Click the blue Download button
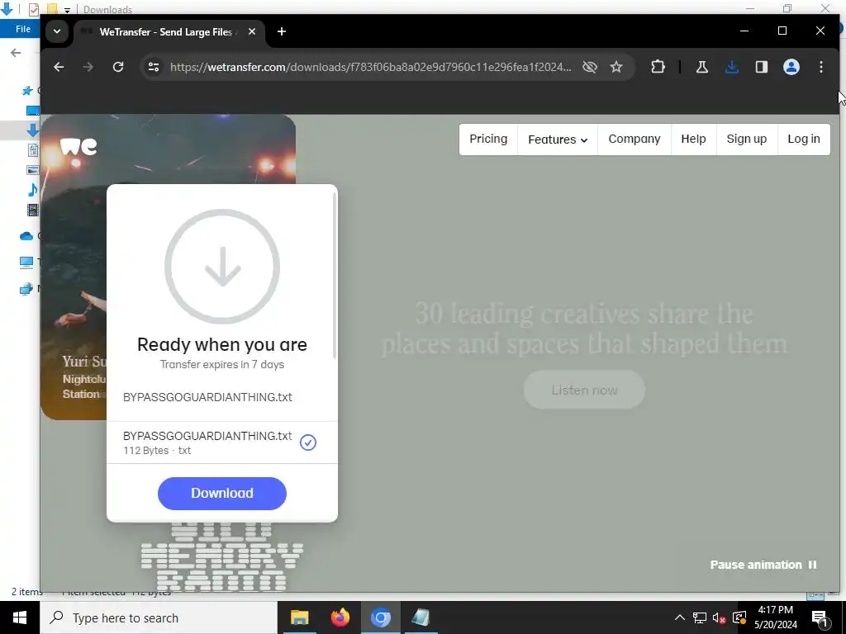The image size is (846, 634). pos(221,494)
